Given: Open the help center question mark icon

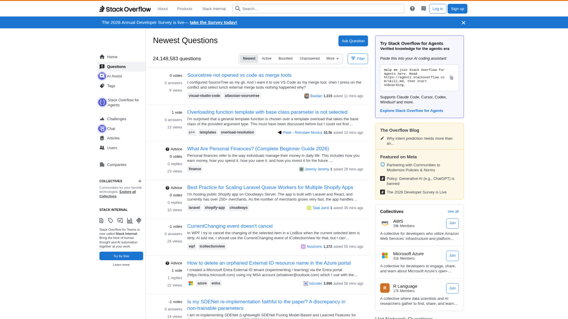Looking at the screenshot, I should click(412, 9).
